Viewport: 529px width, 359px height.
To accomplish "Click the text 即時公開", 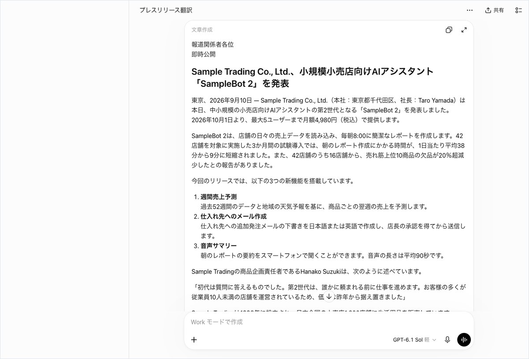I will tap(204, 54).
